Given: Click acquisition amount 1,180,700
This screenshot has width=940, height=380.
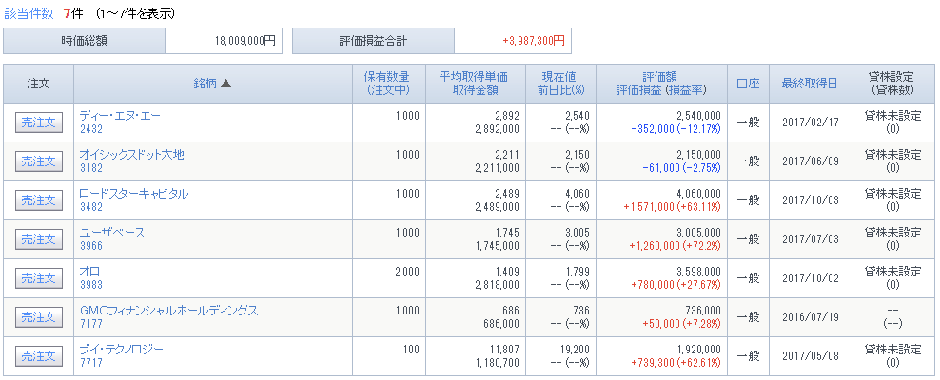Looking at the screenshot, I should (496, 362).
